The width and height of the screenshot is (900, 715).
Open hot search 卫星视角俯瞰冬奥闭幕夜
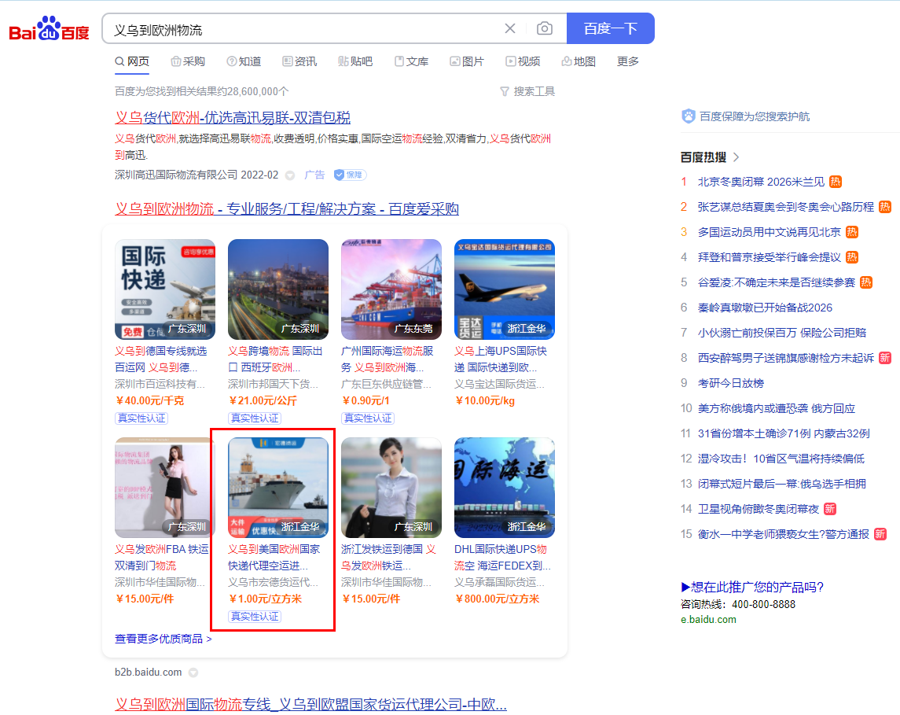point(759,509)
